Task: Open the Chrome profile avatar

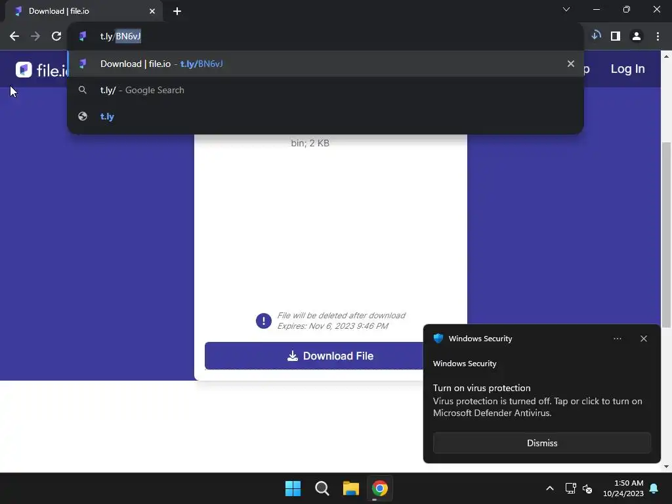Action: click(x=637, y=37)
